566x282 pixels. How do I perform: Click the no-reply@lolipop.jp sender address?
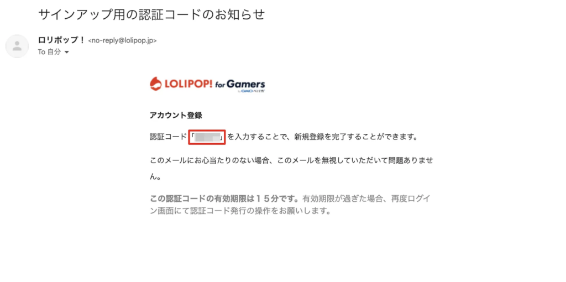[x=122, y=40]
